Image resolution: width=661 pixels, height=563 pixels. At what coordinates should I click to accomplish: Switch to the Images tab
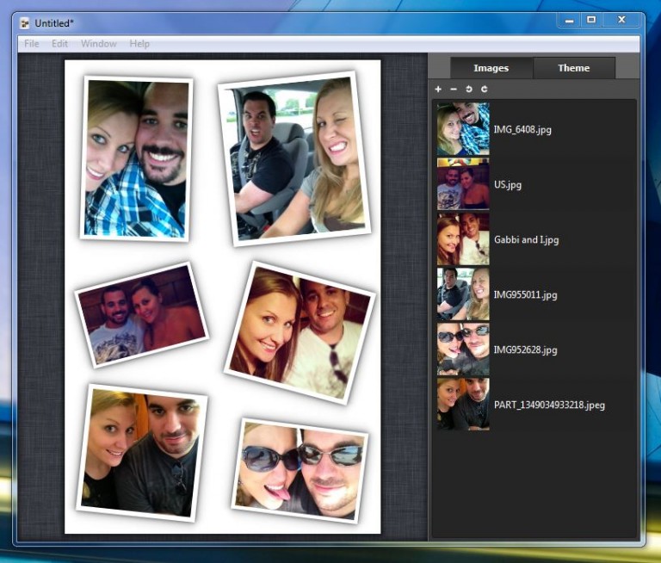pos(491,68)
